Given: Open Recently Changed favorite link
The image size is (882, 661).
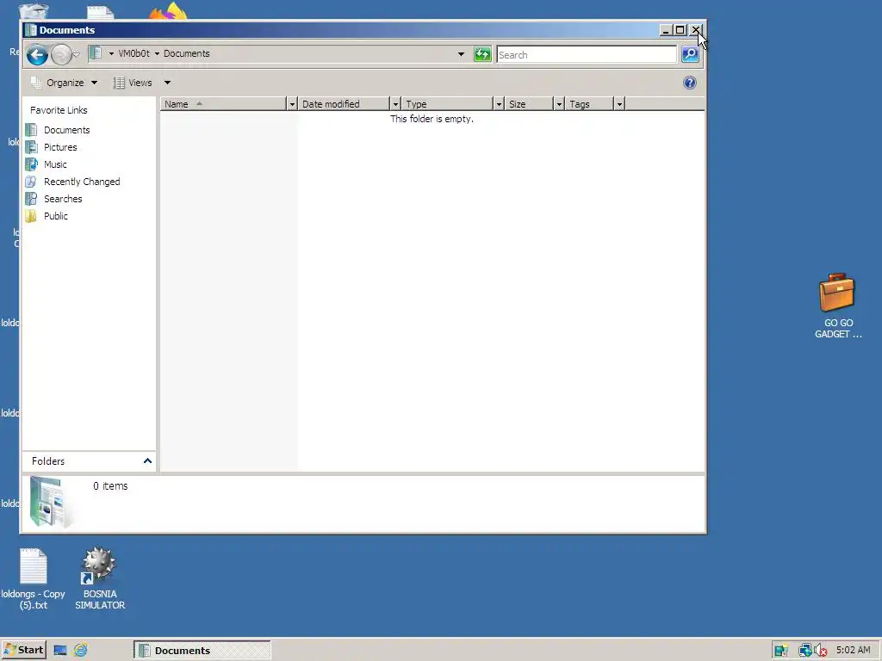Looking at the screenshot, I should click(x=82, y=182).
